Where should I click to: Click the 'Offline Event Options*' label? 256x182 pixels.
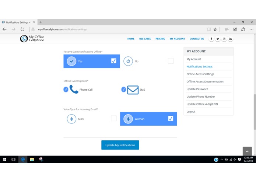tap(76, 81)
